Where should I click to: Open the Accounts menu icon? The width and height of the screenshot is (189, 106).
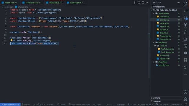[x=185, y=92]
